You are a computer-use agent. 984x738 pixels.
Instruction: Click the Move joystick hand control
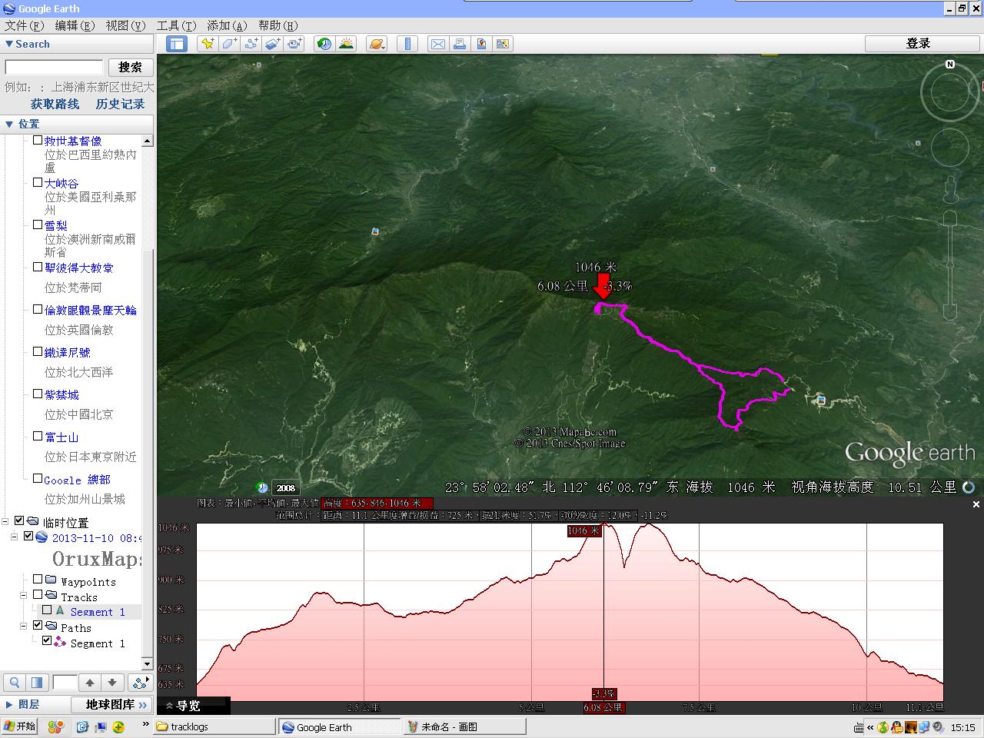pyautogui.click(x=950, y=148)
